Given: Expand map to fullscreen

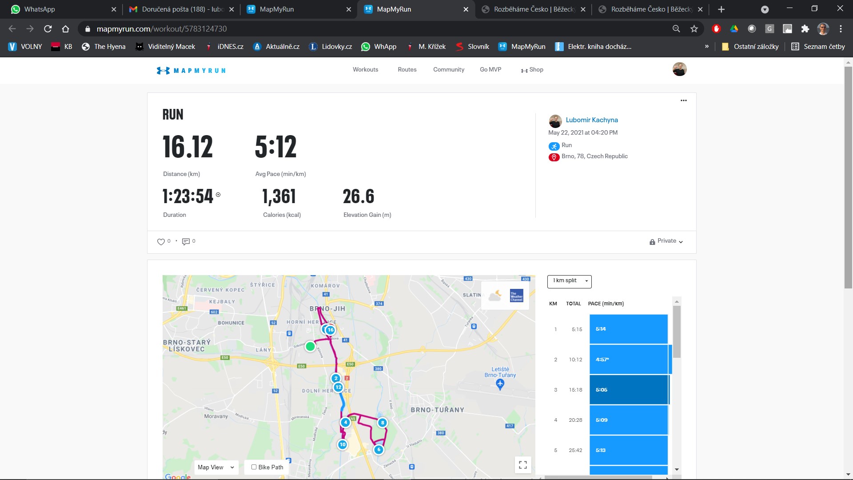Looking at the screenshot, I should coord(523,465).
